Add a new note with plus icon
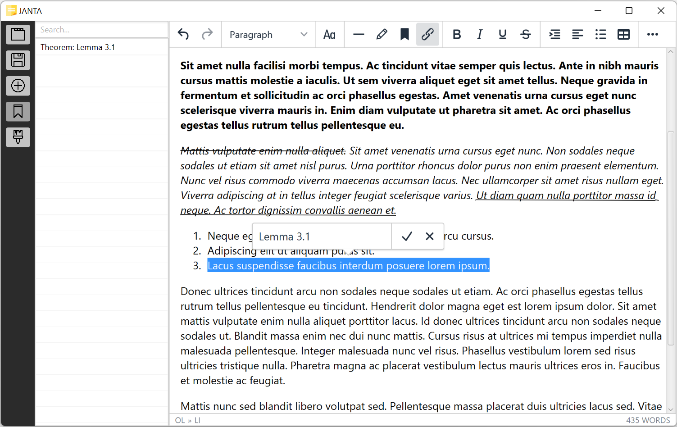Viewport: 677px width, 427px height. click(x=18, y=86)
